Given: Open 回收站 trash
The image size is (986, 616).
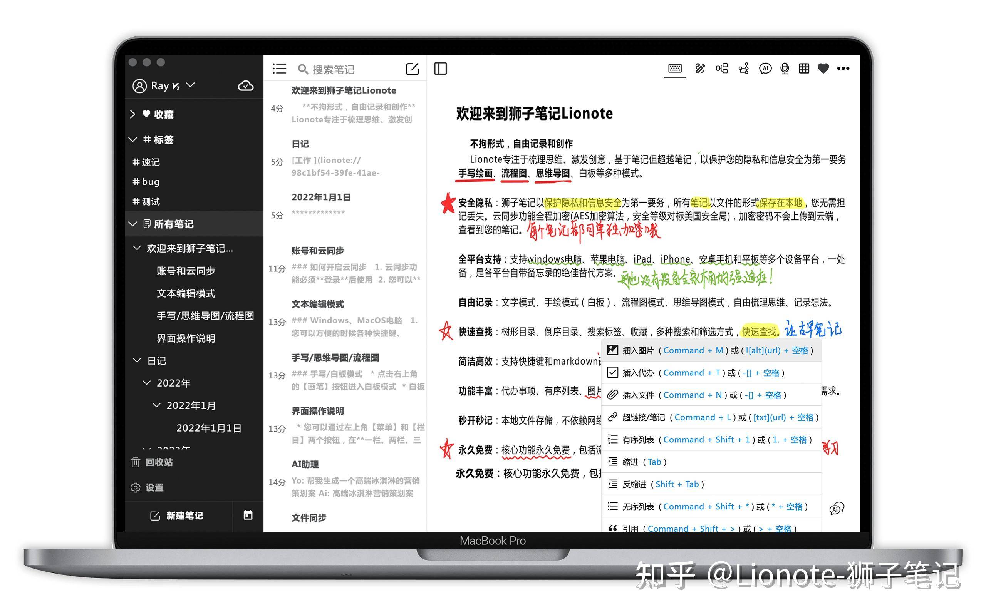Looking at the screenshot, I should [x=152, y=462].
